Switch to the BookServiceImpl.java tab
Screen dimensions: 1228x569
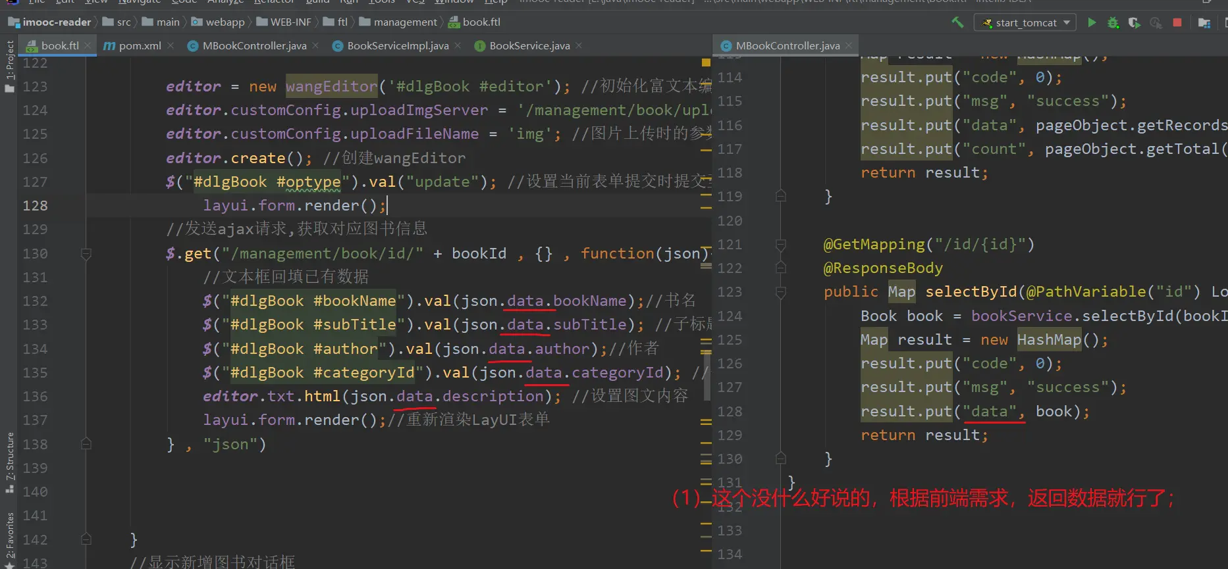pyautogui.click(x=397, y=45)
